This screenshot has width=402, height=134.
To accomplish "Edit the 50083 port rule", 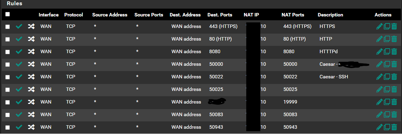I will (379, 114).
